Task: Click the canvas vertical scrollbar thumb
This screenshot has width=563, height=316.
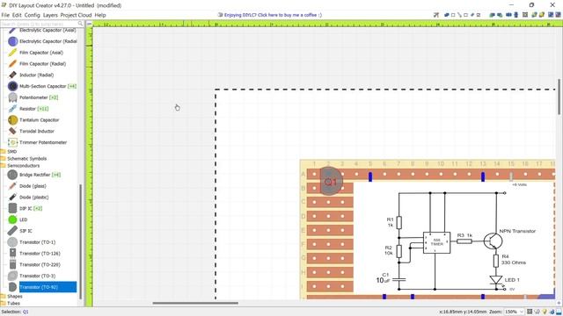Action: pos(559,97)
